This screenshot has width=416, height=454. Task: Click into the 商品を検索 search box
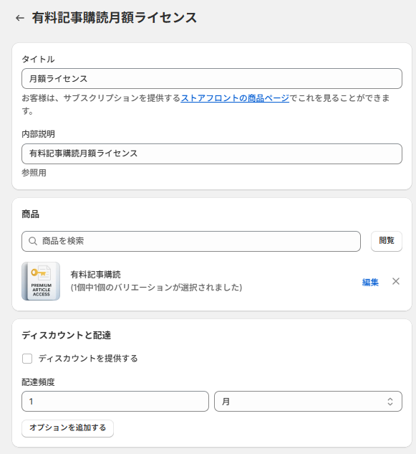[x=191, y=241]
